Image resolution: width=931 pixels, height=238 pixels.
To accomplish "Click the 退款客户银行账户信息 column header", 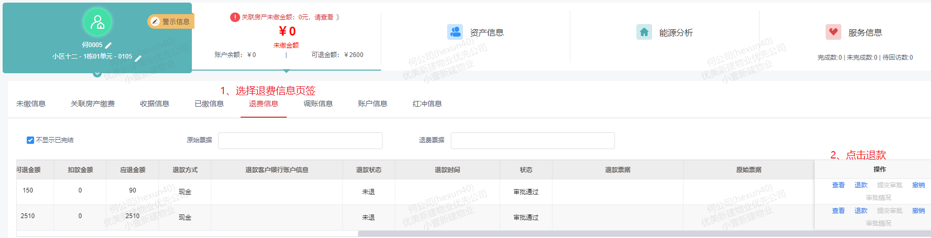I will click(x=277, y=170).
